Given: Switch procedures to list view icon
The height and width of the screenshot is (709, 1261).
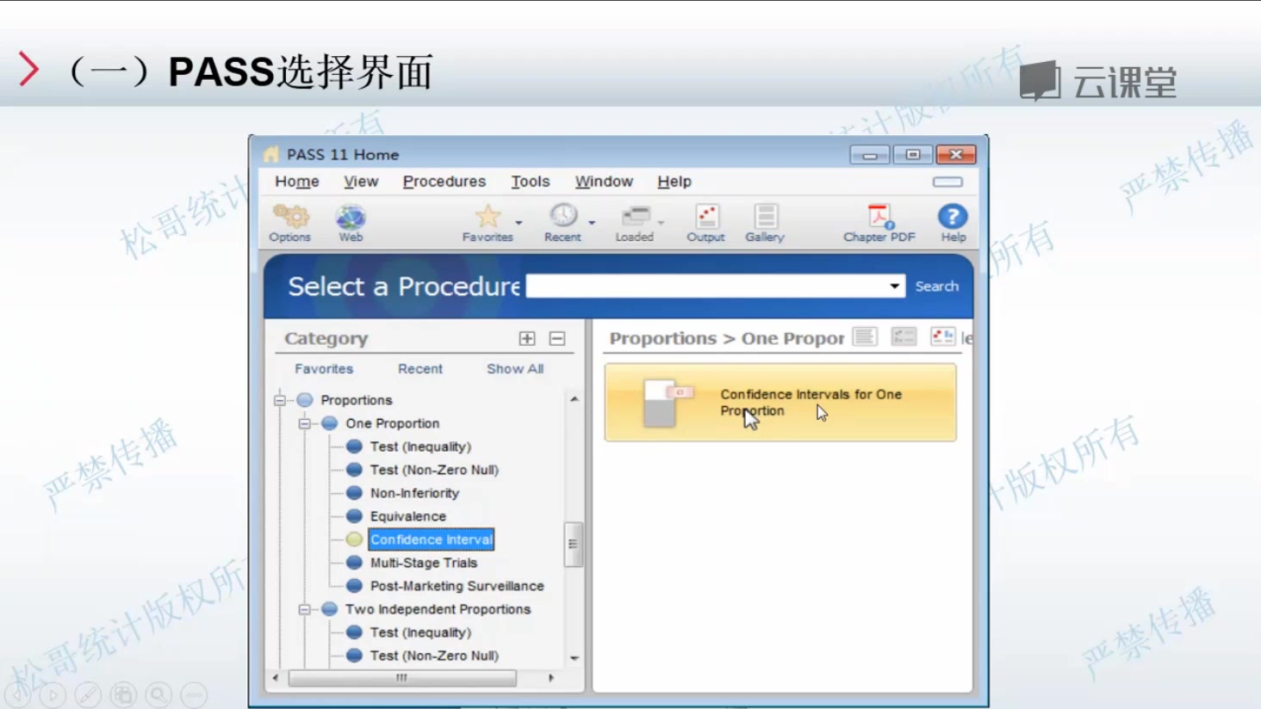Looking at the screenshot, I should tap(865, 336).
